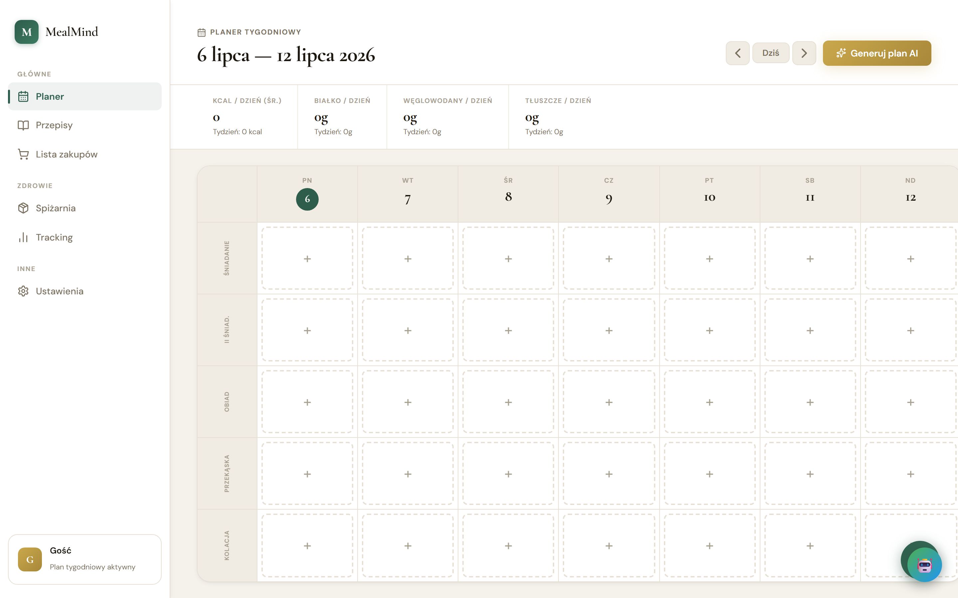Viewport: 958px width, 598px height.
Task: Go to next week arrow
Action: point(804,53)
